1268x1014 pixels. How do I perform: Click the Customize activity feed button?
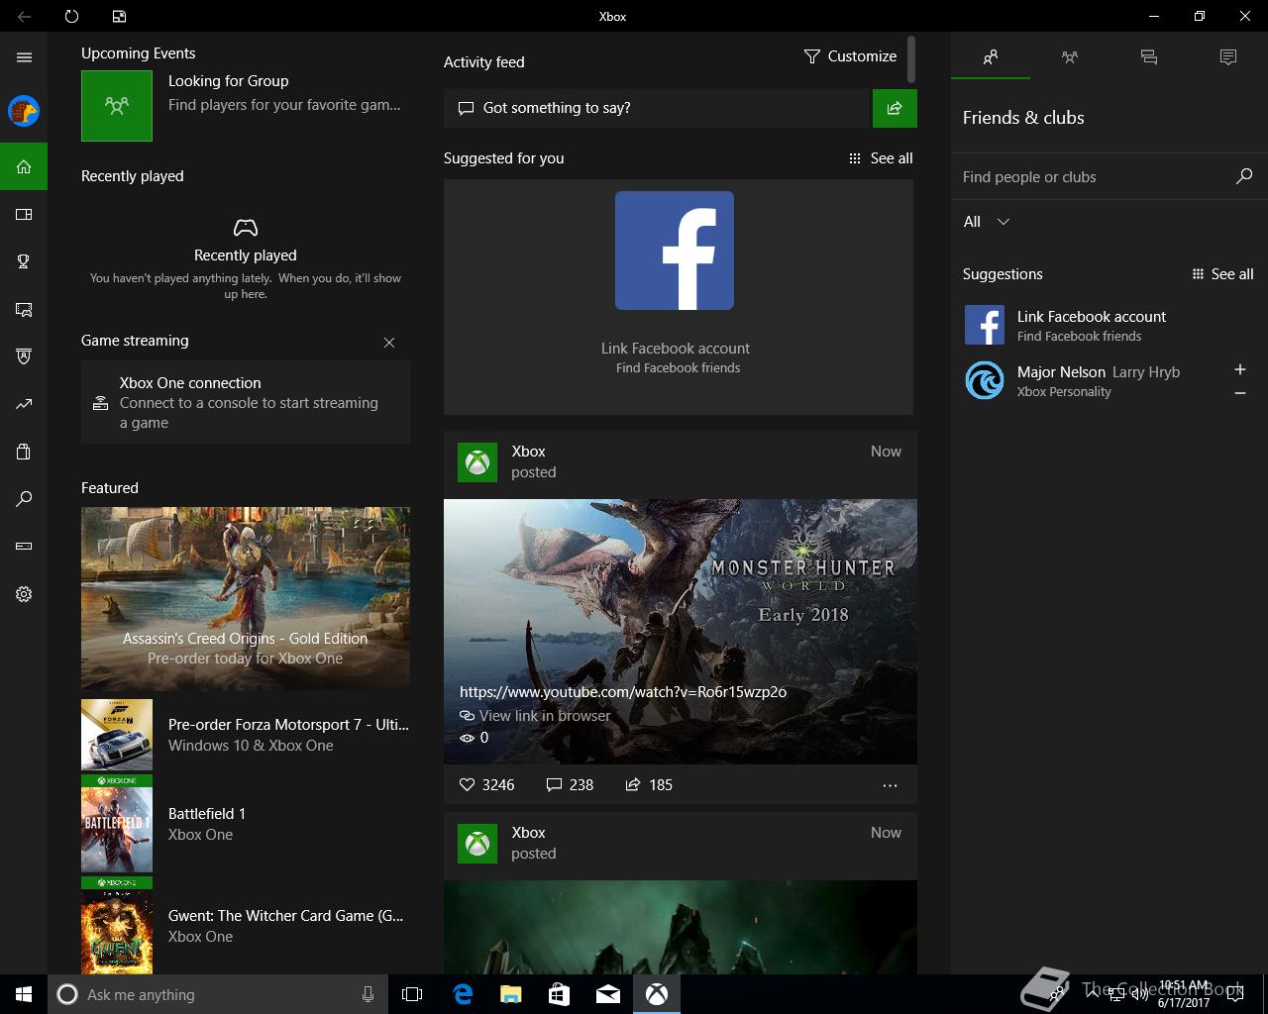(850, 56)
